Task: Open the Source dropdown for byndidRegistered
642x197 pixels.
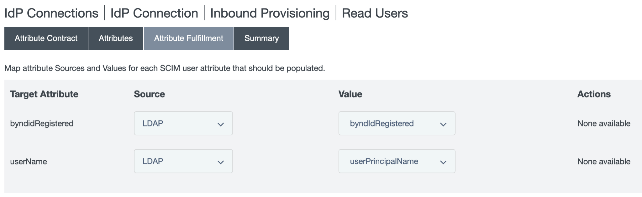Action: (183, 123)
